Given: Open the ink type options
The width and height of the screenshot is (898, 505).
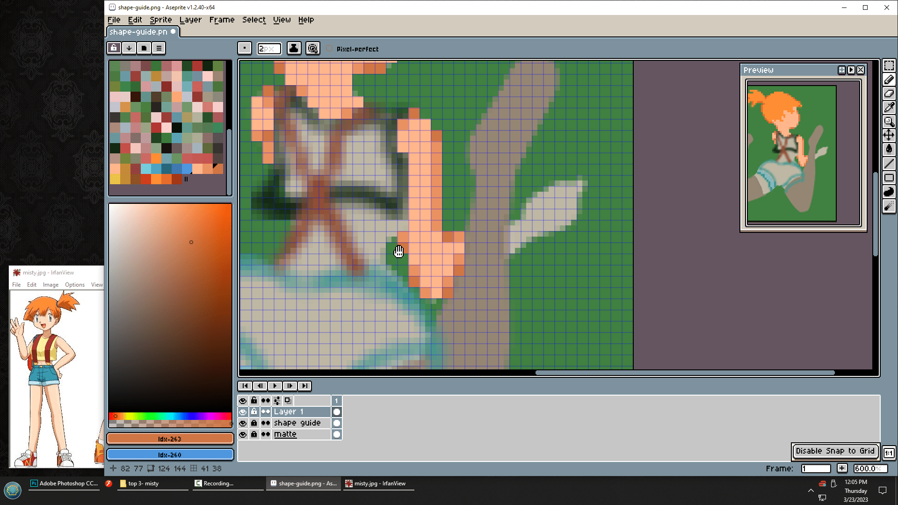Looking at the screenshot, I should pos(294,48).
